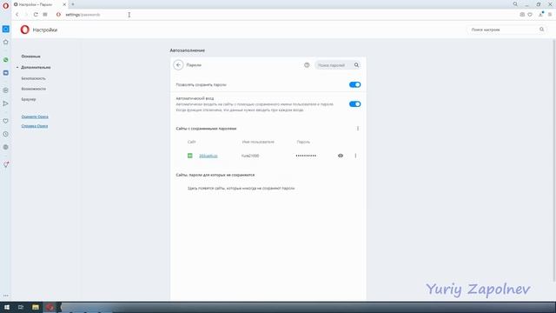Open the Speed Dial grid button
This screenshot has height=313, width=556.
(45, 15)
